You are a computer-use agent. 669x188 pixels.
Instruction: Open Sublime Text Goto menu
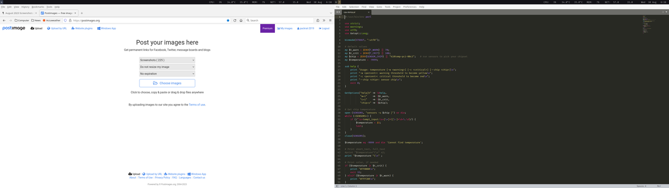379,7
